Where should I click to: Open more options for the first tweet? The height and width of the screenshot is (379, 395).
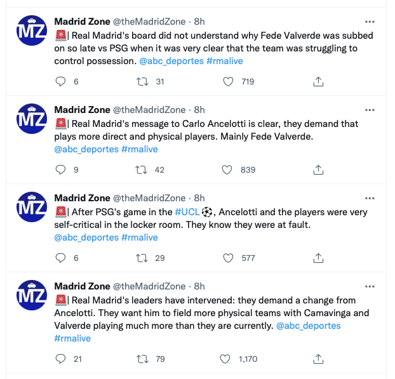coord(370,22)
